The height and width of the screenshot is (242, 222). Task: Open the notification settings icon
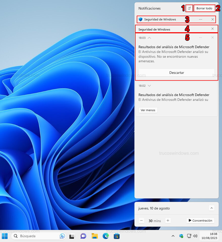click(x=189, y=8)
